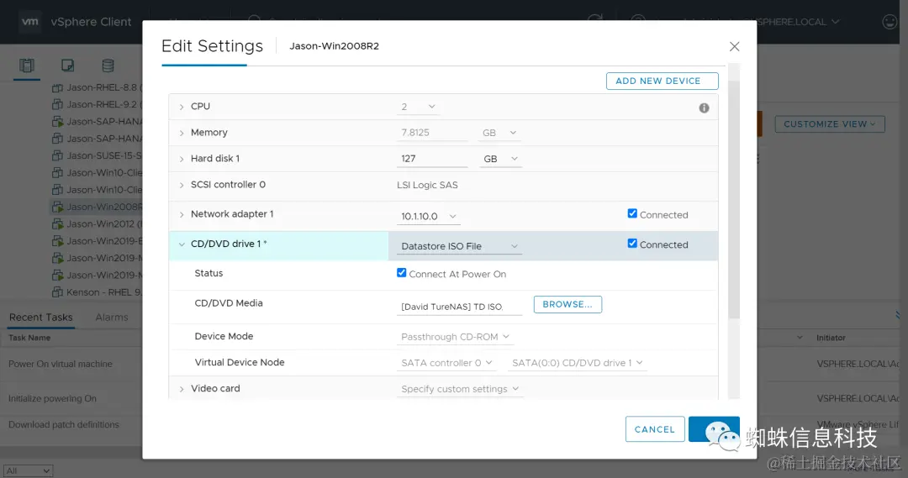Collapse the CD/DVD drive 1 row
This screenshot has width=908, height=478.
point(182,244)
